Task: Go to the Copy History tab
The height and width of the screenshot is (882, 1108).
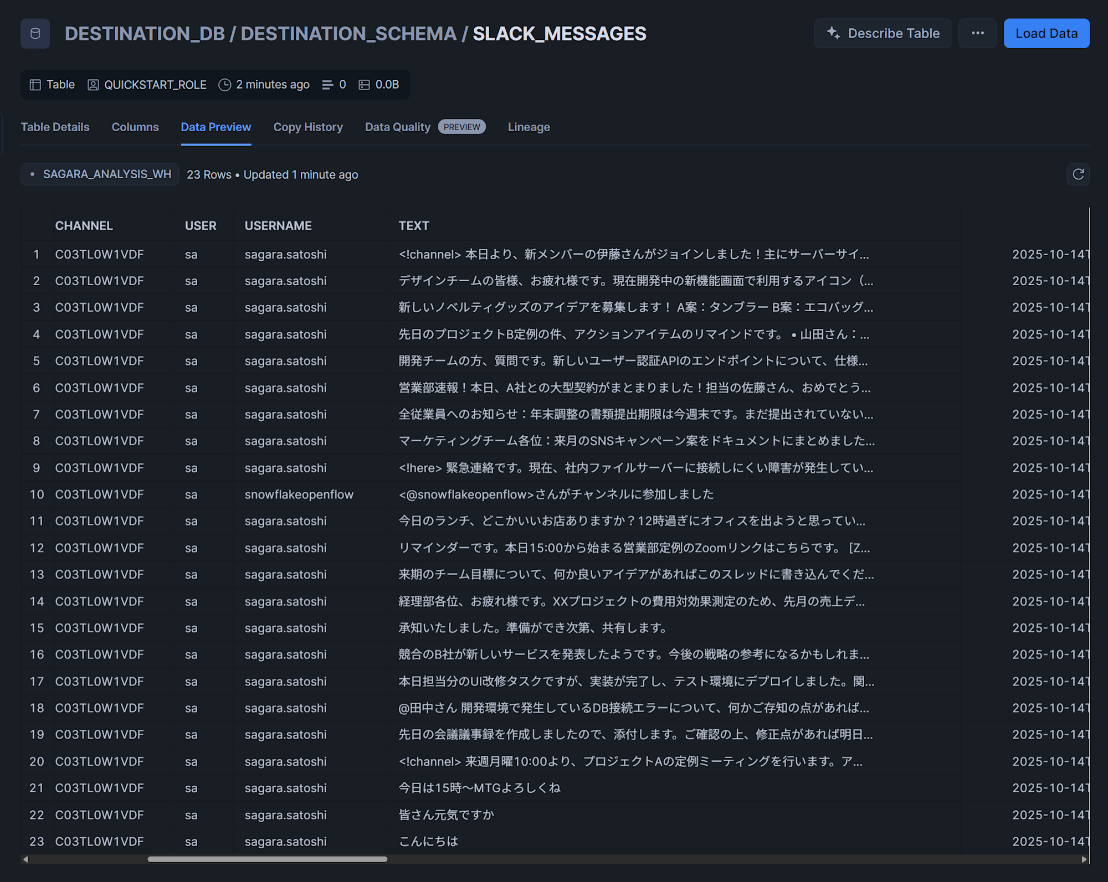Action: (308, 127)
